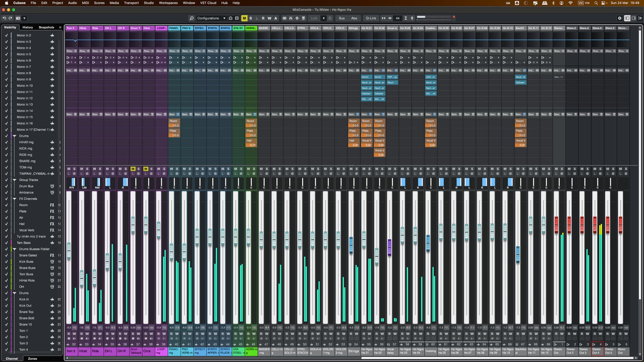644x362 pixels.
Task: Click the Abs button in the toolbar
Action: click(354, 18)
